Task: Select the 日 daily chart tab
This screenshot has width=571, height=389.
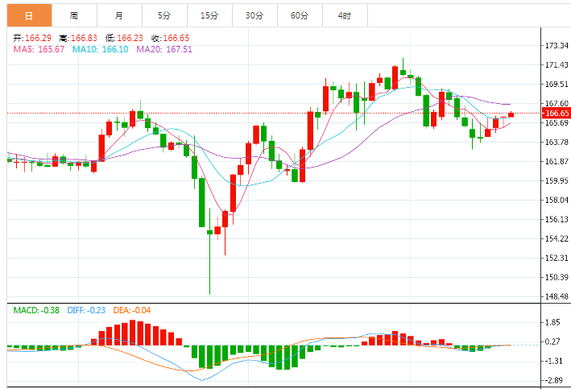Action: tap(29, 15)
